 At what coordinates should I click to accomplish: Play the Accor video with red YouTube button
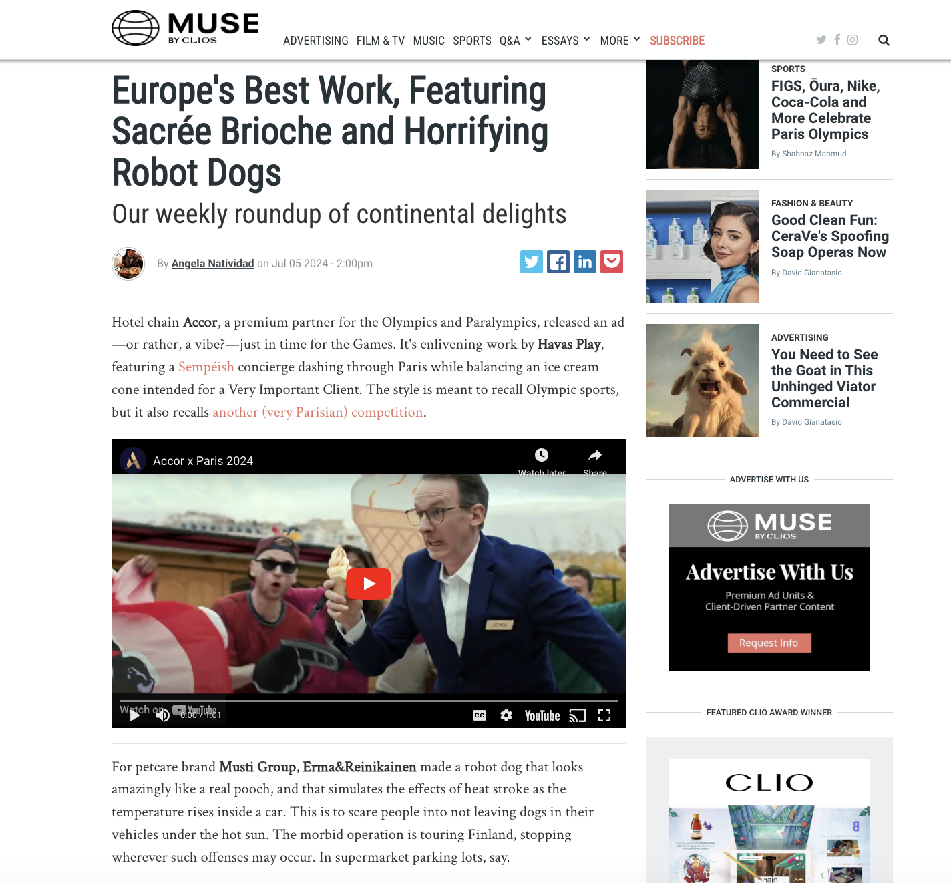pyautogui.click(x=369, y=584)
